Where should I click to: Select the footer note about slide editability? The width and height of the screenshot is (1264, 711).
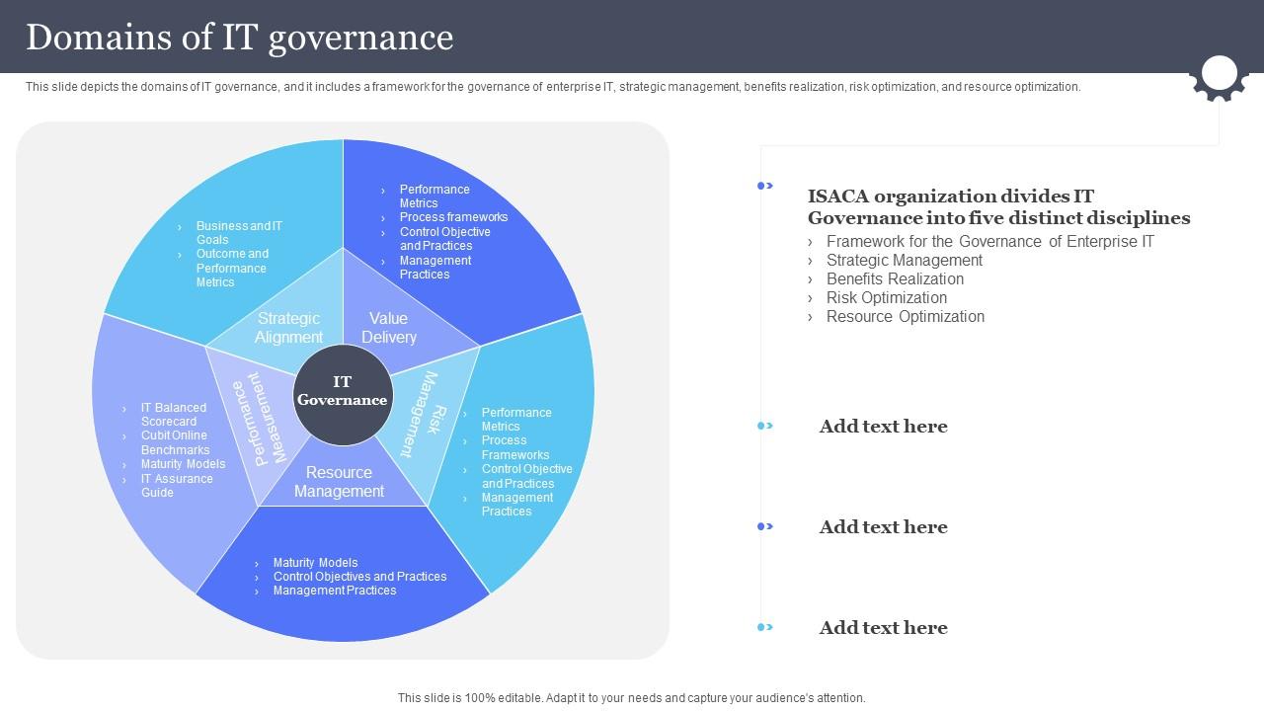pyautogui.click(x=630, y=696)
